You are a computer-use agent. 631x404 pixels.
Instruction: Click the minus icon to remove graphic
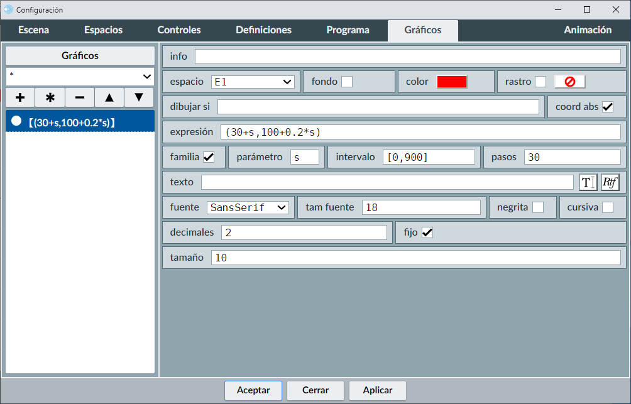point(80,97)
